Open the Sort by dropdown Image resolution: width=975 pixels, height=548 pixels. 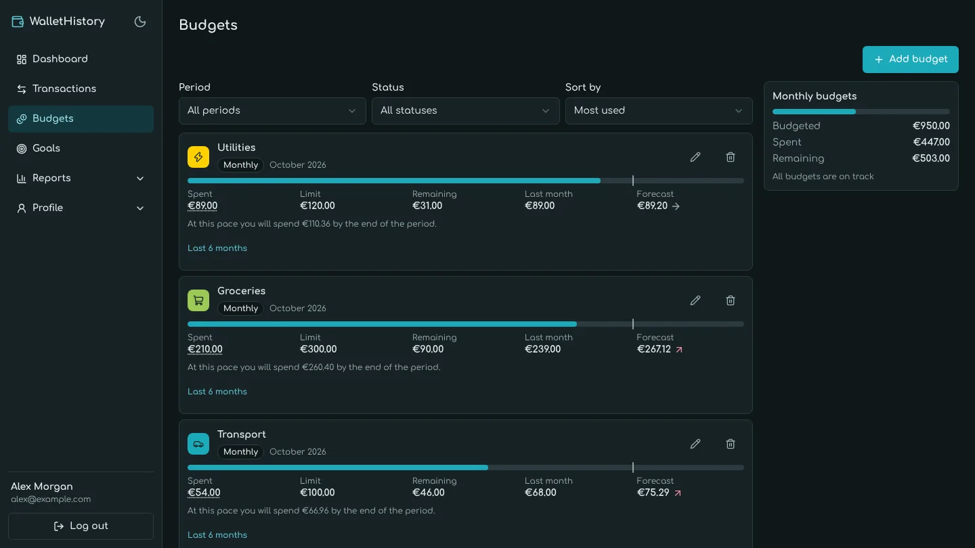659,111
